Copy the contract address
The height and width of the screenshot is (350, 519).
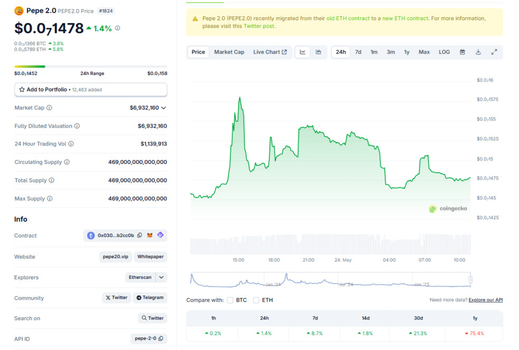pyautogui.click(x=140, y=236)
